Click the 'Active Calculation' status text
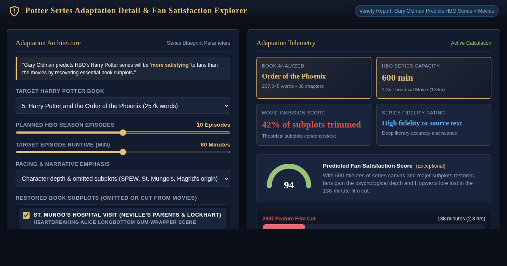Viewport: 507px width, 266px height. click(x=471, y=43)
